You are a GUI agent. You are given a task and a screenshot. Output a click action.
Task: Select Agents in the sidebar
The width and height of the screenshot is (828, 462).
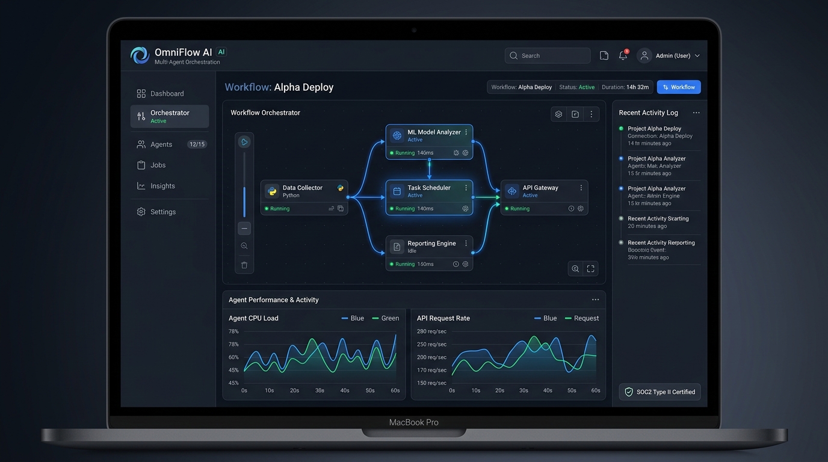170,144
